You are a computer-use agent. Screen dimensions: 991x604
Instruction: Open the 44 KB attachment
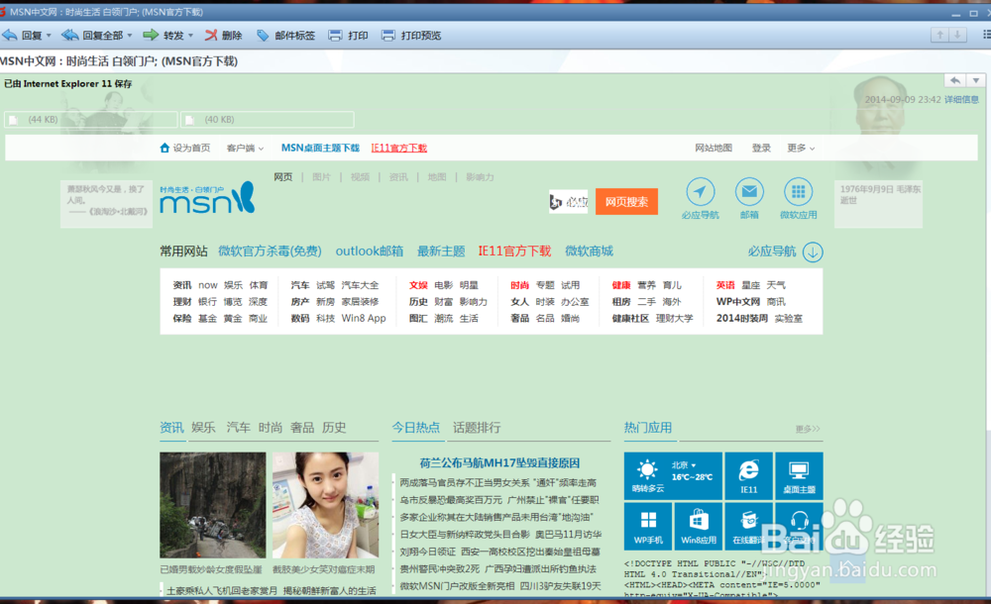(91, 120)
